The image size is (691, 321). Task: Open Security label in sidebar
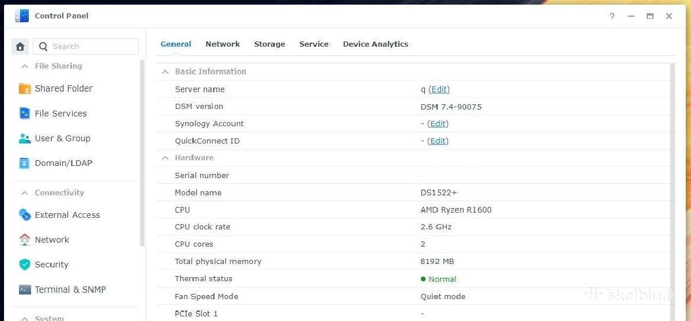click(x=52, y=265)
